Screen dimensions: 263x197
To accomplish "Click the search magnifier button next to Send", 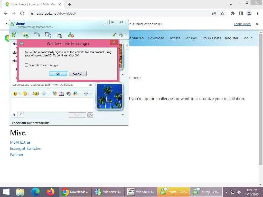I will coord(90,115).
